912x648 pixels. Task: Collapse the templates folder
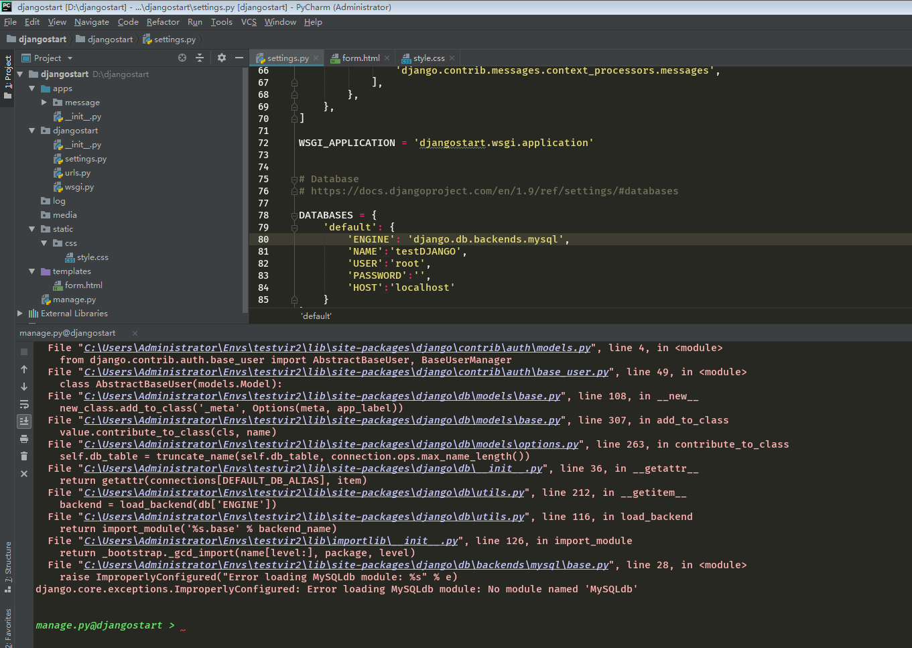(31, 271)
